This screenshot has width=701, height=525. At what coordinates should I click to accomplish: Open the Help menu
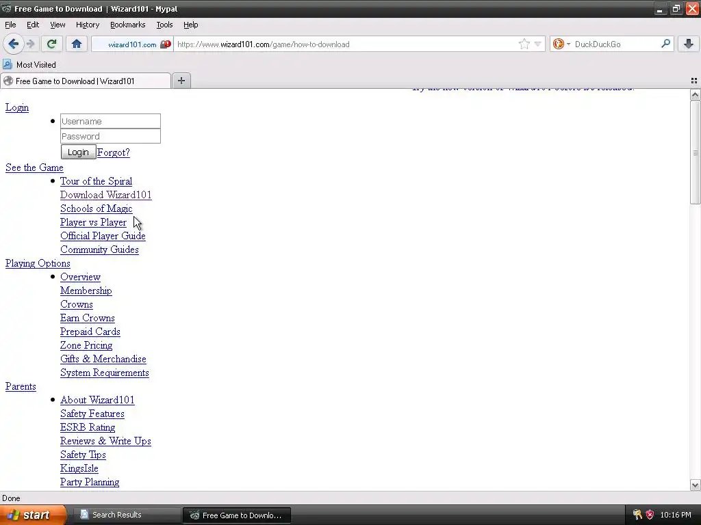(190, 25)
